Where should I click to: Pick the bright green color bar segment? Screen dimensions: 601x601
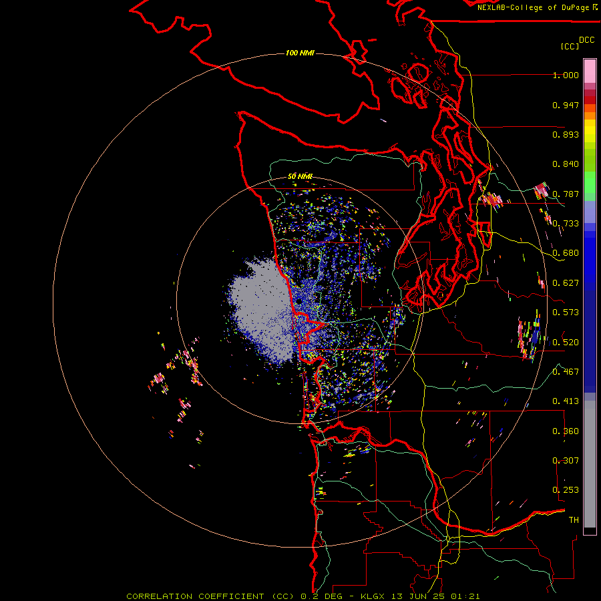coord(590,182)
